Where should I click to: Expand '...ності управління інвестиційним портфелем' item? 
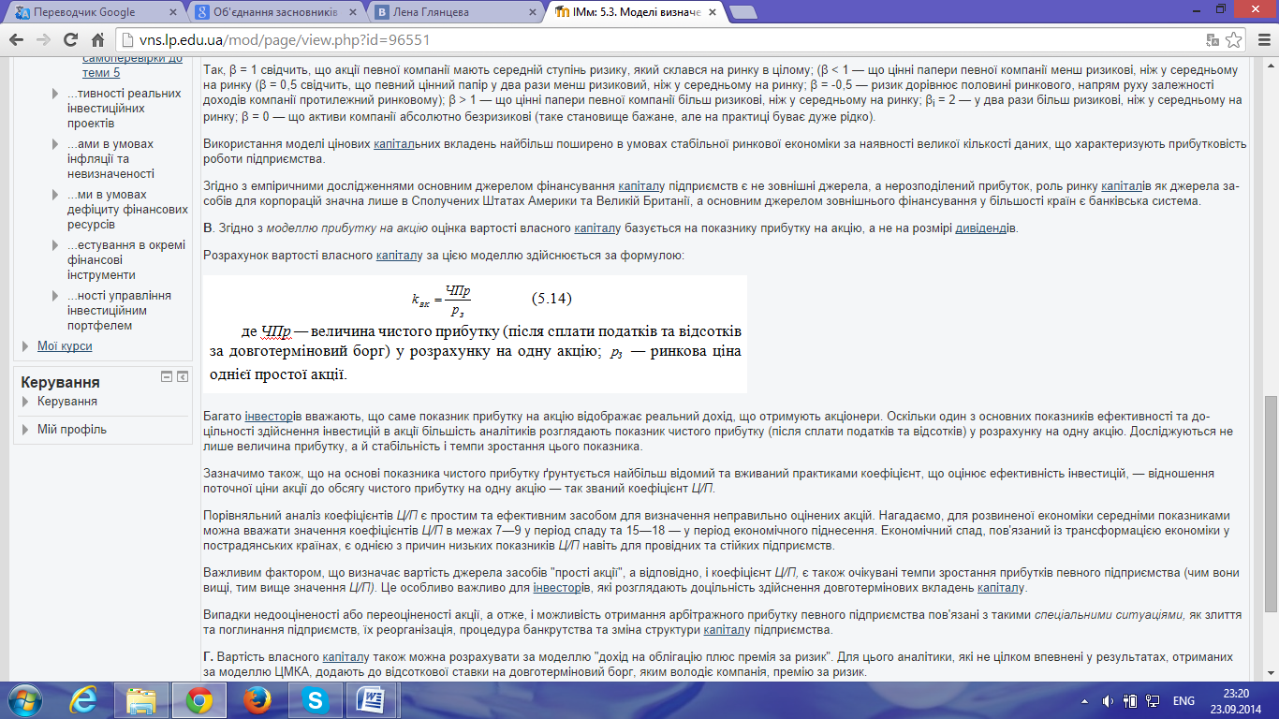[x=57, y=296]
